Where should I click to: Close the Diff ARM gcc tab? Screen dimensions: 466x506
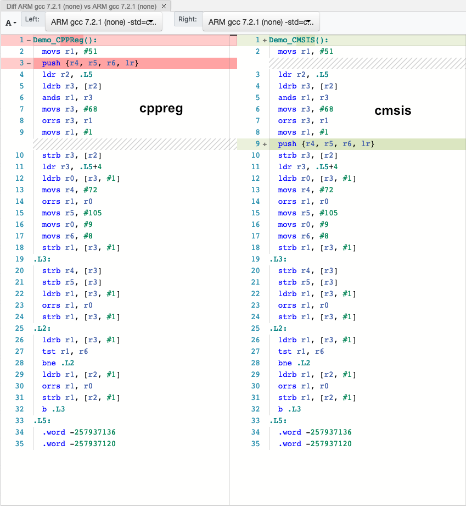click(x=164, y=6)
